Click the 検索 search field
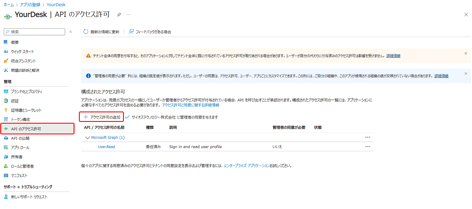The width and height of the screenshot is (472, 209). tap(35, 32)
